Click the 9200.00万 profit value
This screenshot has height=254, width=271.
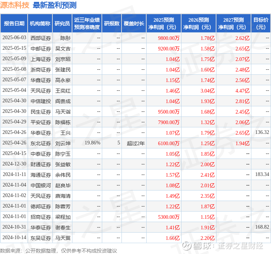coord(169,49)
